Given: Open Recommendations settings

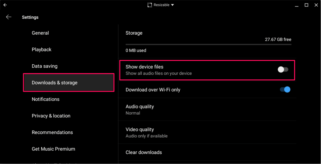Looking at the screenshot, I should click(x=52, y=132).
